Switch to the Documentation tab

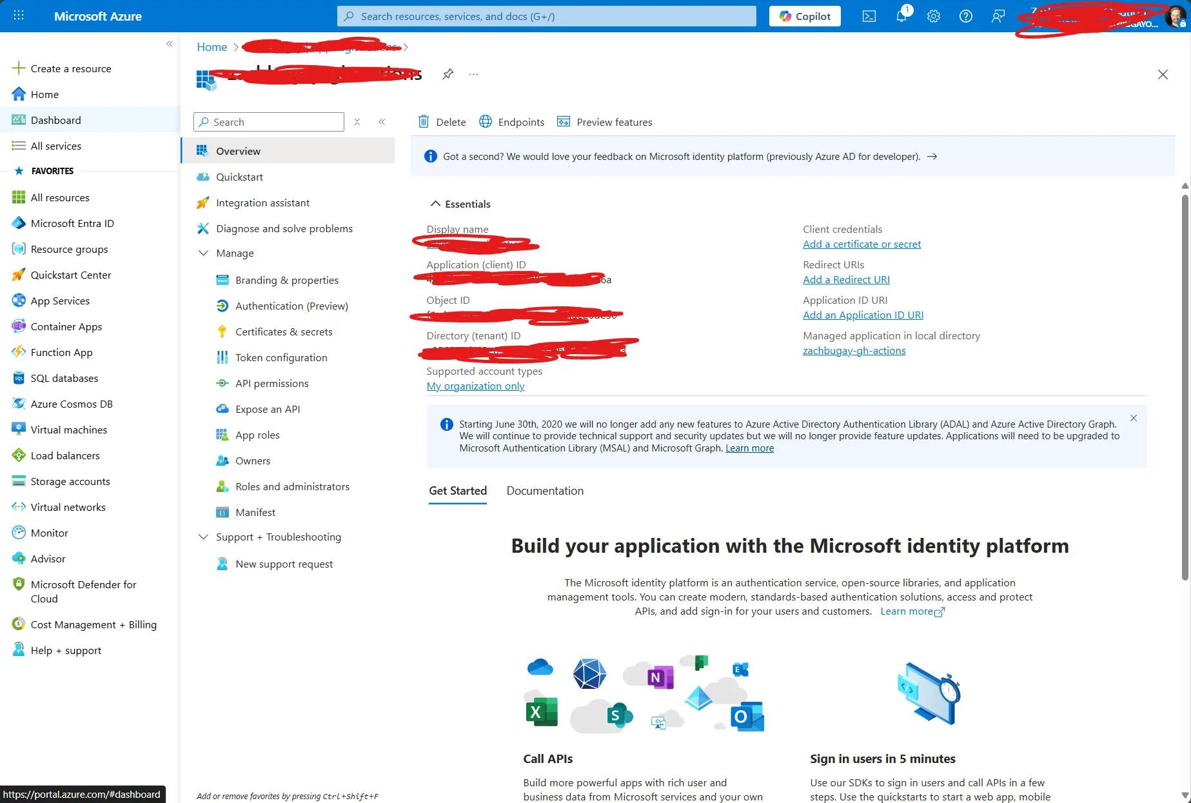[x=544, y=490]
